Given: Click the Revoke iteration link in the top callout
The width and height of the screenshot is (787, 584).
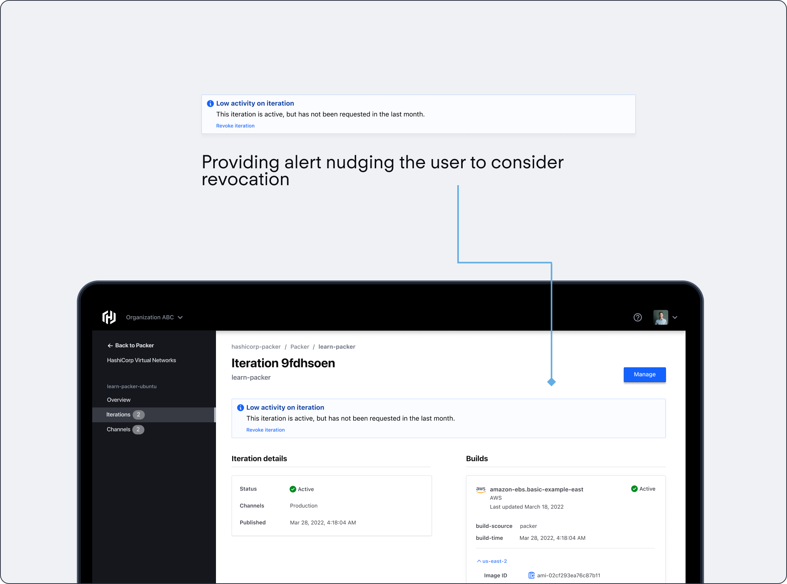Looking at the screenshot, I should click(x=235, y=126).
